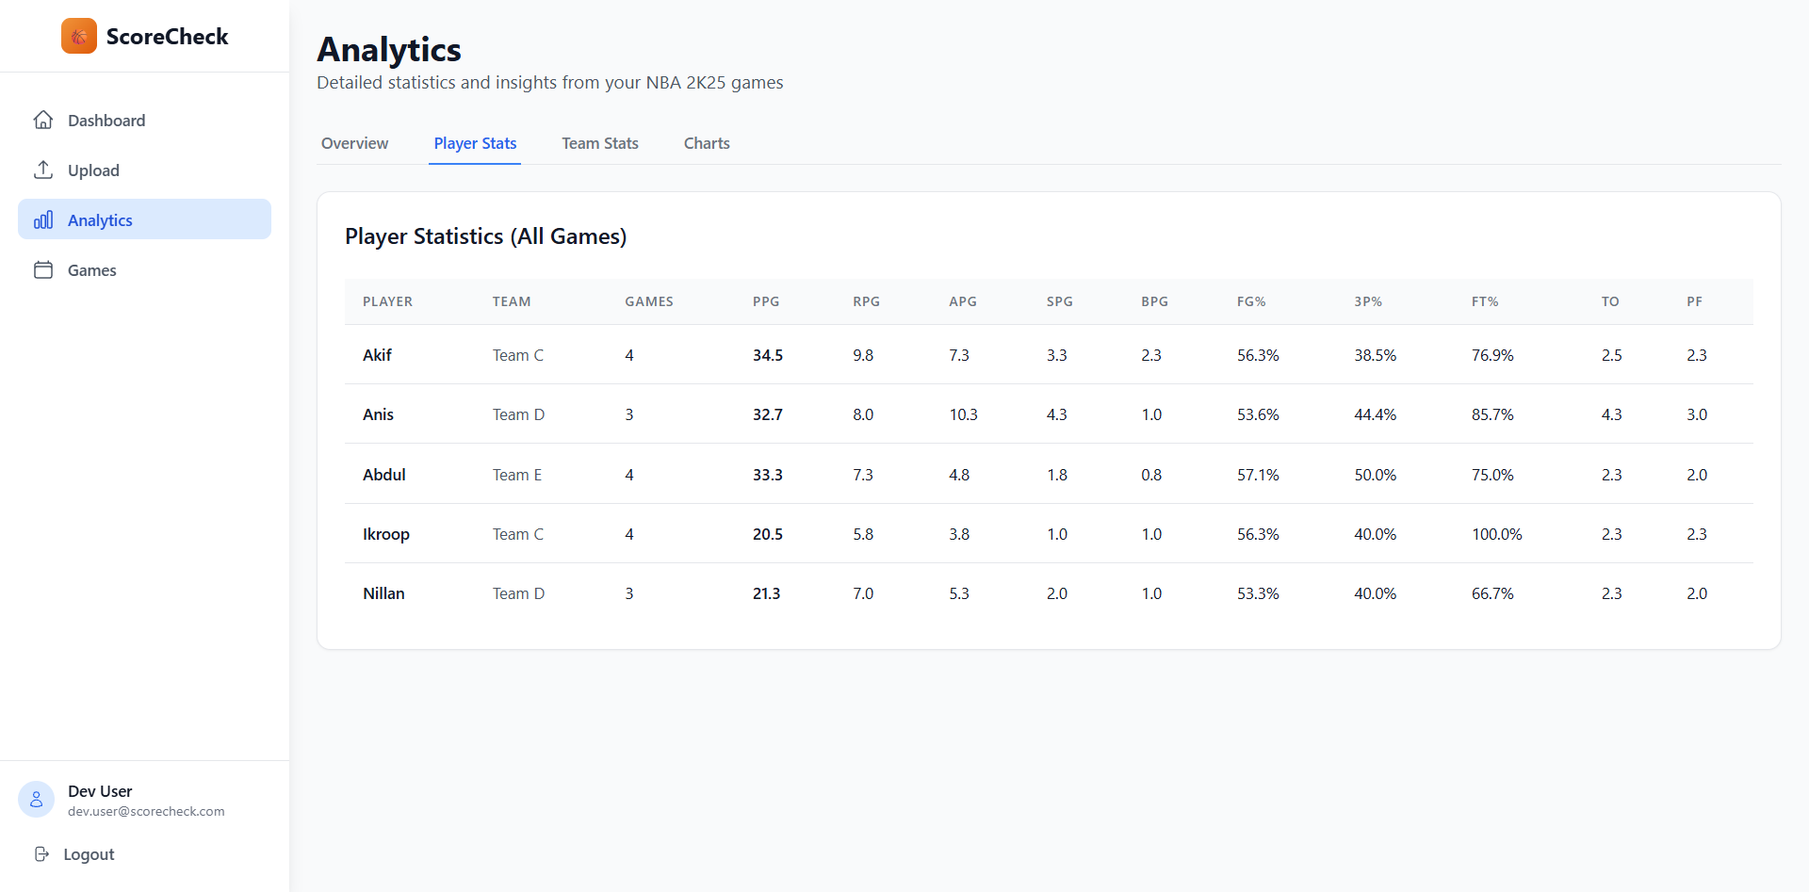The image size is (1809, 892).
Task: Click the Analytics bar chart icon
Action: coord(43,220)
